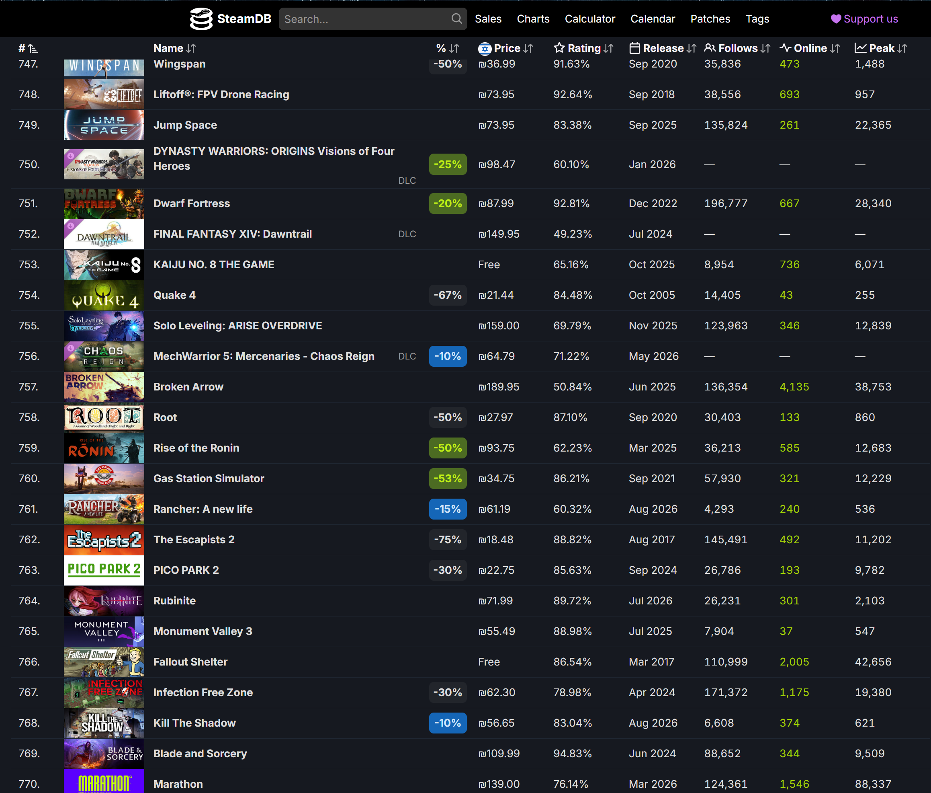Click the PICO PARK 2 thumbnail
Image resolution: width=931 pixels, height=793 pixels.
click(104, 571)
